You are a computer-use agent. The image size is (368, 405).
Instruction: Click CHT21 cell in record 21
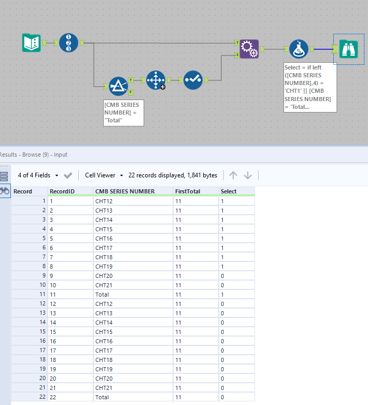pos(133,388)
